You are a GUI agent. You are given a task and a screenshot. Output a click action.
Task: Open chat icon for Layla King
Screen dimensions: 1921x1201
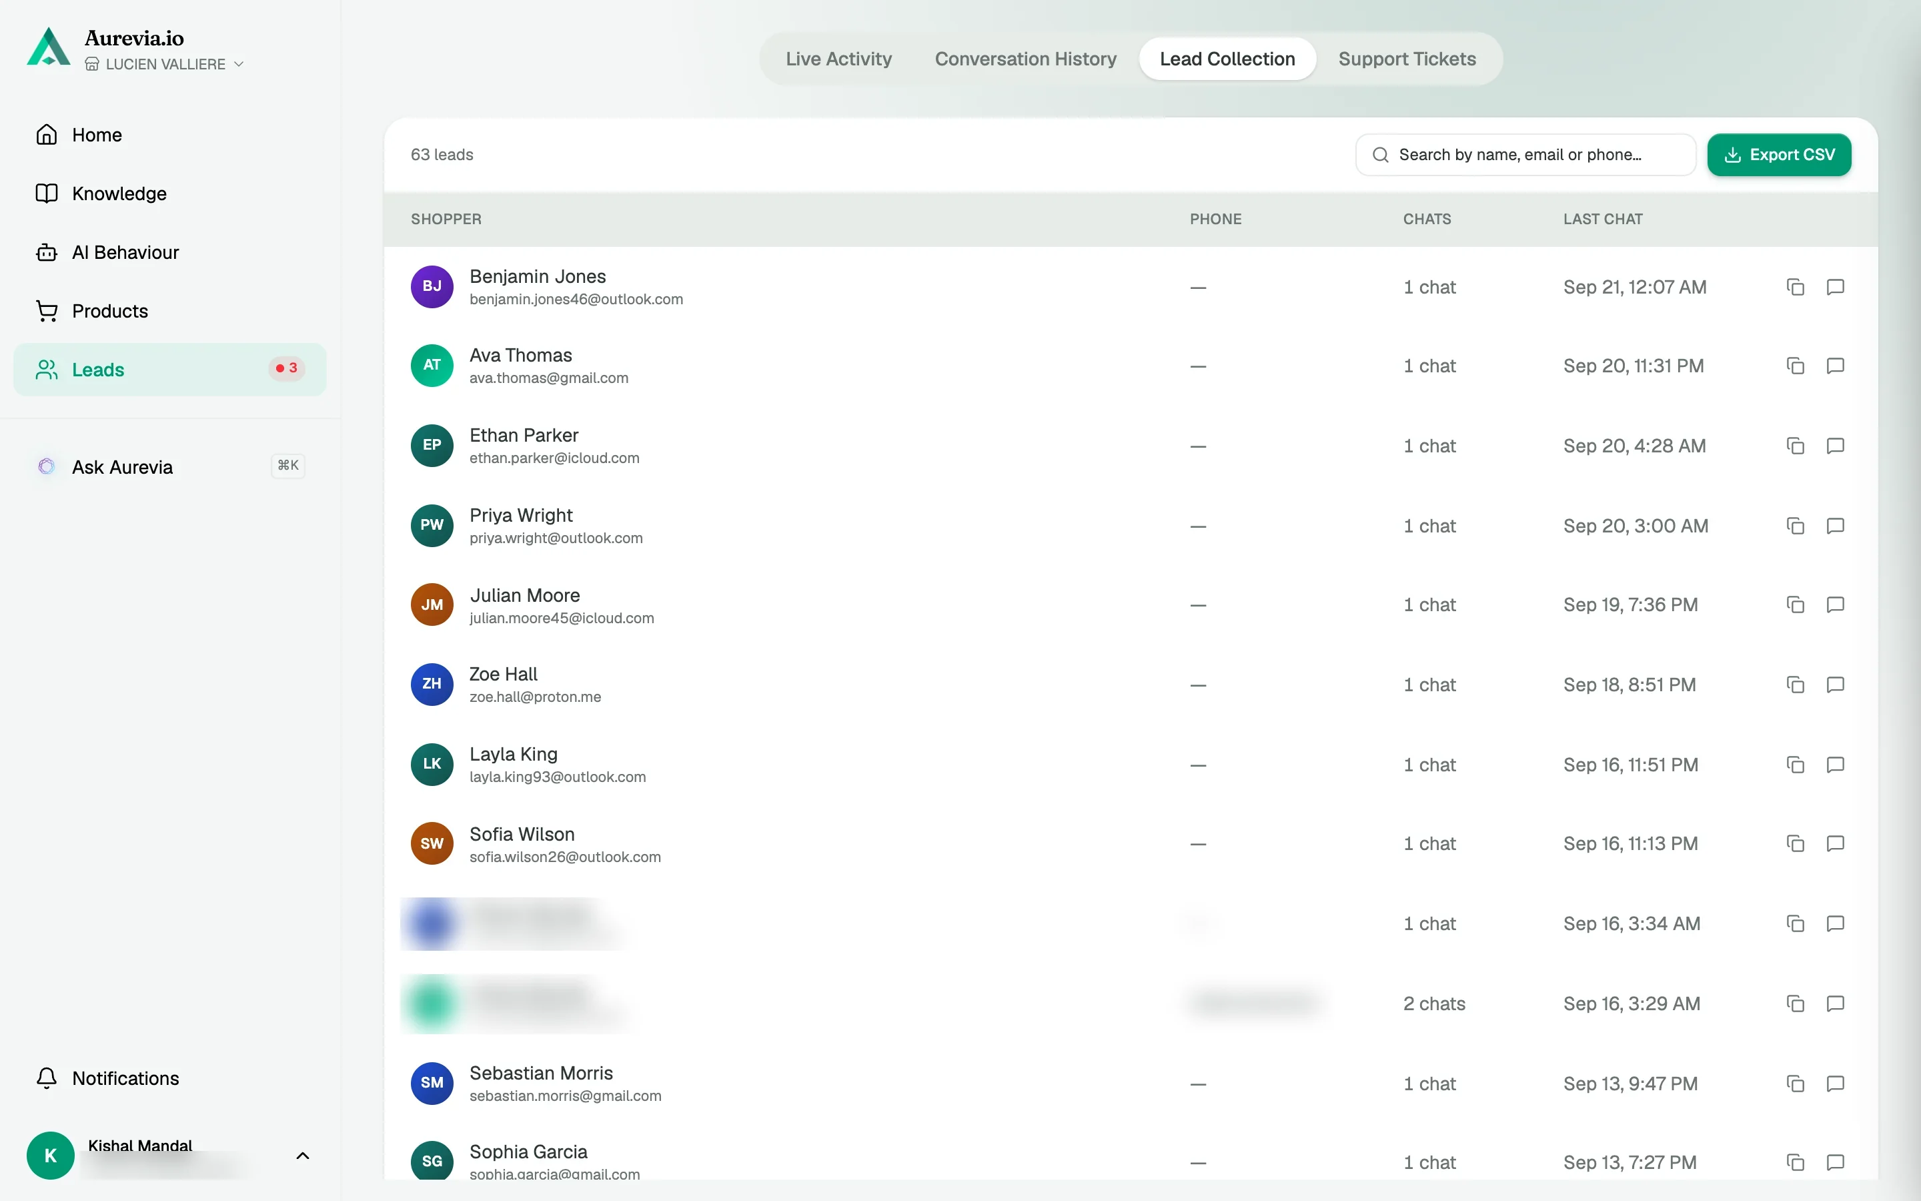(1834, 765)
